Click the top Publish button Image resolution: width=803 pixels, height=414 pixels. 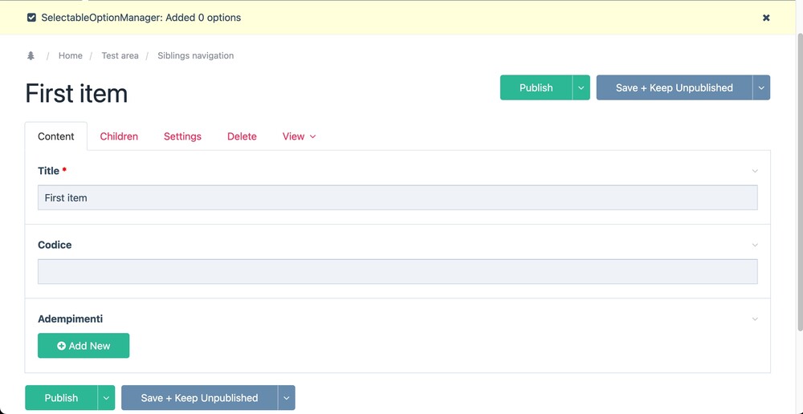click(x=536, y=88)
